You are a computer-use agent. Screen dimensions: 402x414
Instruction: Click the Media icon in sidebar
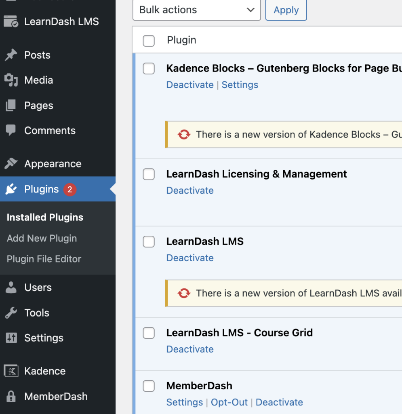click(x=11, y=80)
